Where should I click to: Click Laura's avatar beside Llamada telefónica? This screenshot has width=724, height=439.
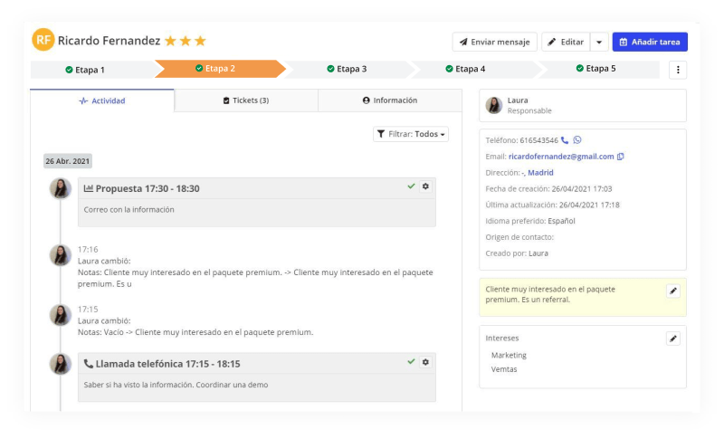click(x=61, y=364)
